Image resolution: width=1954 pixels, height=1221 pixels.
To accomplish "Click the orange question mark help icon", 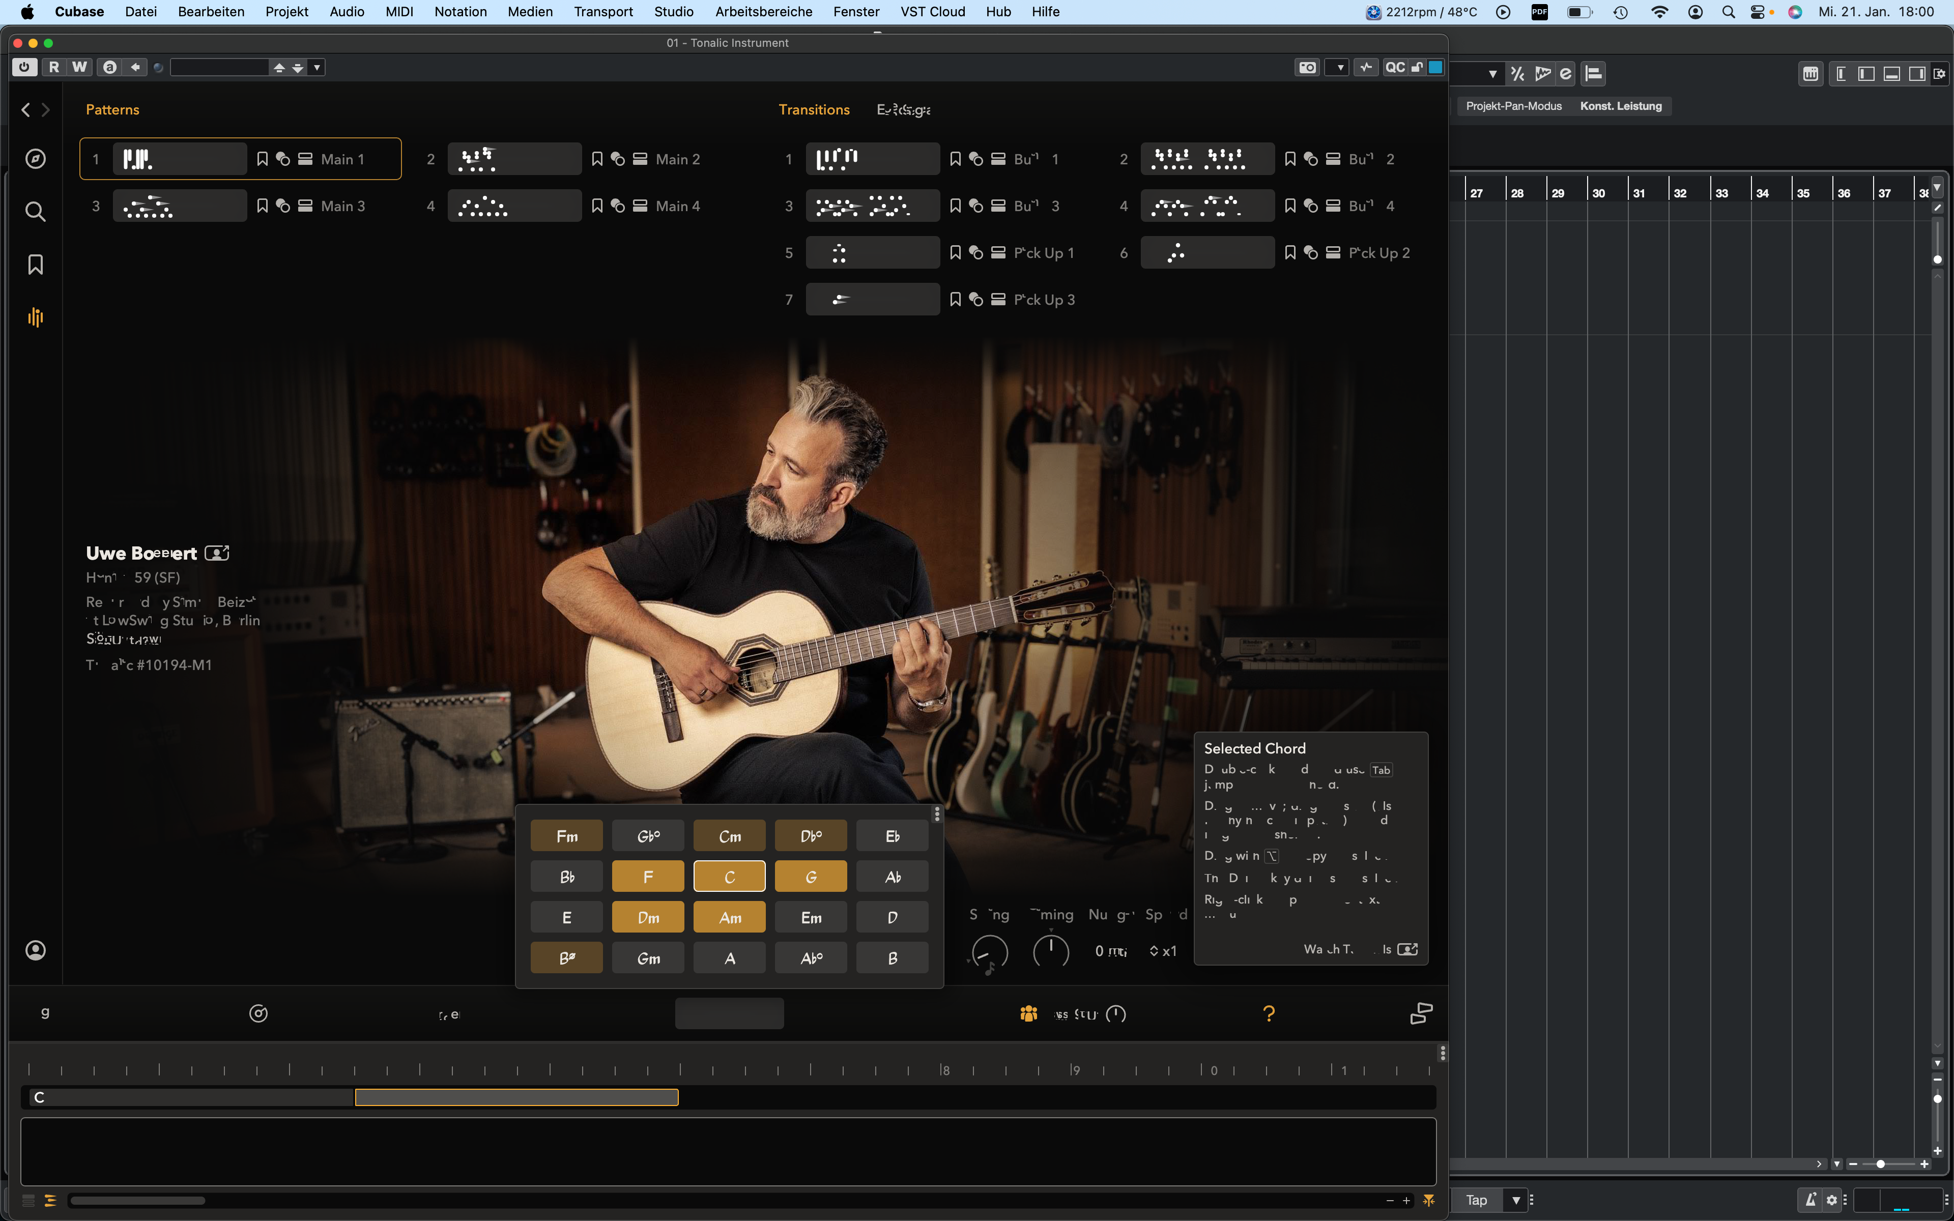I will 1269,1013.
